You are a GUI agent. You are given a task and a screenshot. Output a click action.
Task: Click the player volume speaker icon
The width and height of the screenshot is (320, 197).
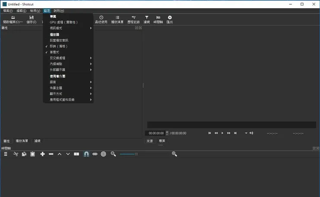point(251,133)
